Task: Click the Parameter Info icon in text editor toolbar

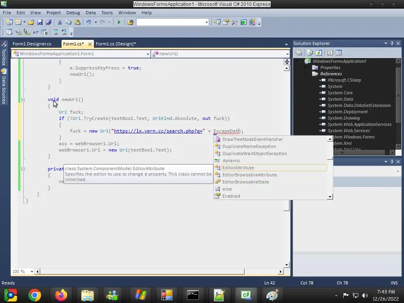Action: [18, 32]
